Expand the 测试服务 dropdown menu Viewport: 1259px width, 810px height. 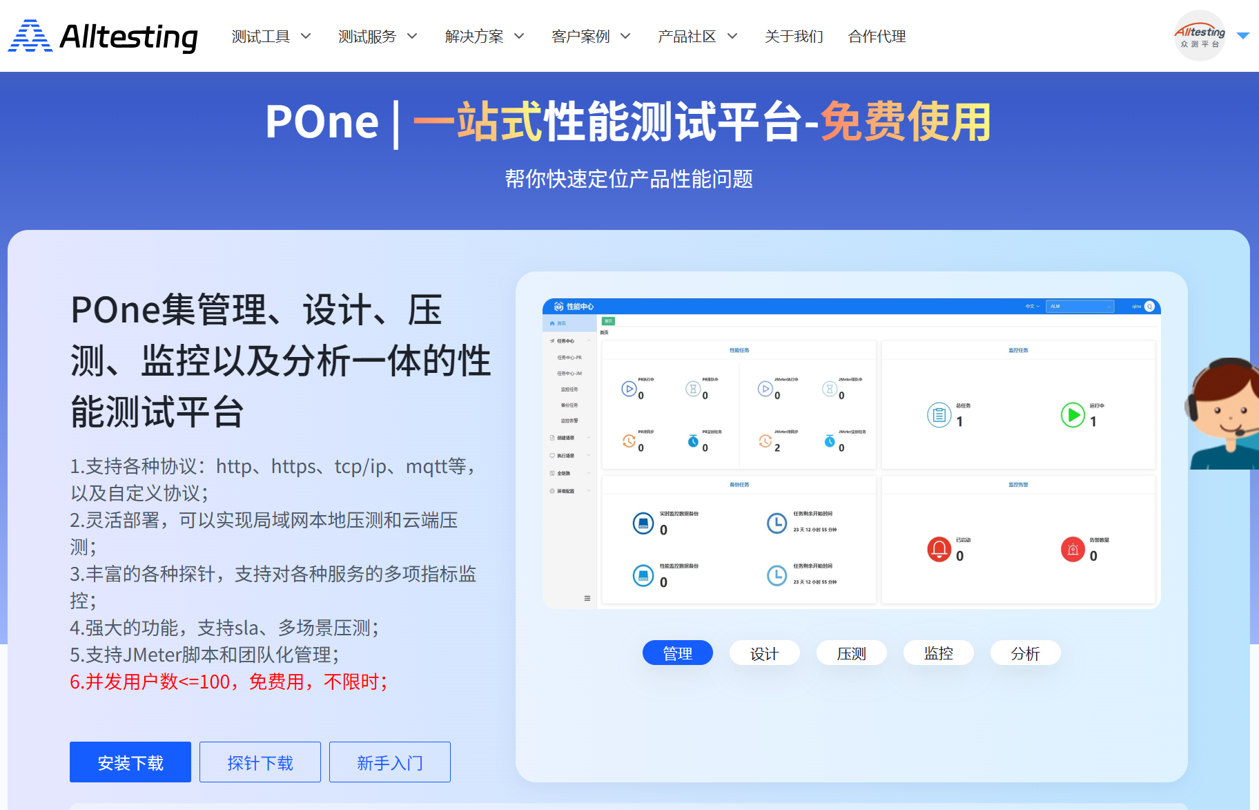click(x=378, y=37)
